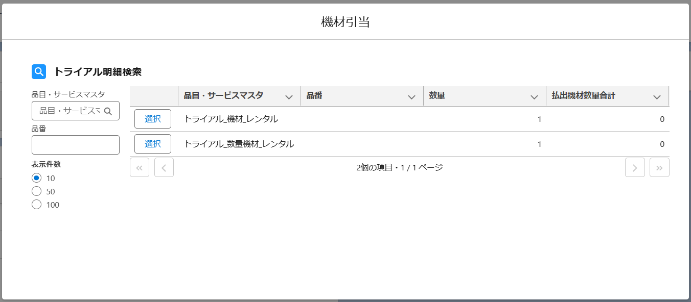Click into the 品番 text input field
The image size is (691, 302).
76,145
